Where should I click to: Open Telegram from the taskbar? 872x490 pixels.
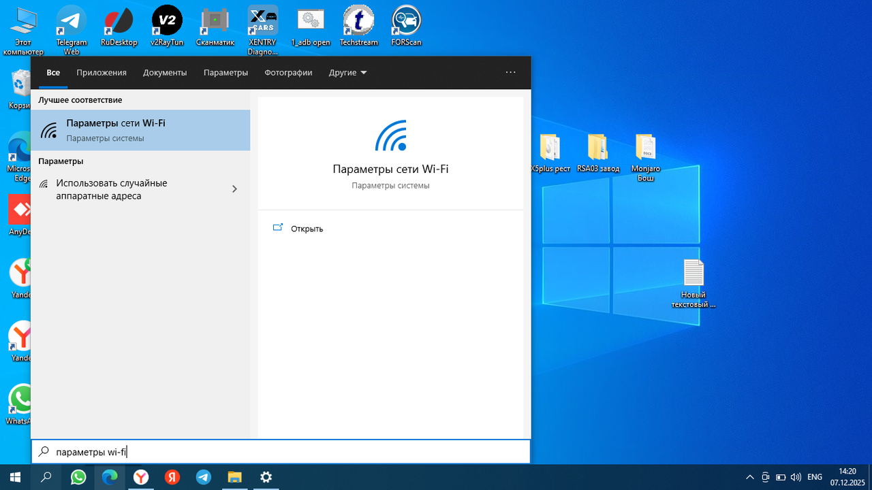point(204,477)
